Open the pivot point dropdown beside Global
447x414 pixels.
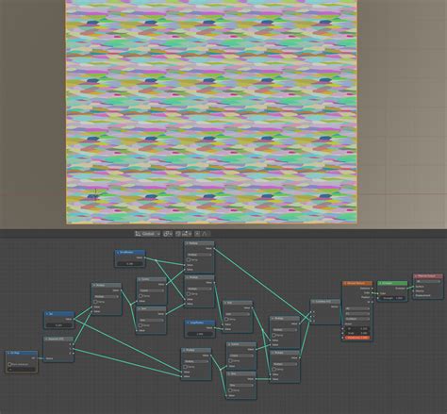[x=167, y=234]
